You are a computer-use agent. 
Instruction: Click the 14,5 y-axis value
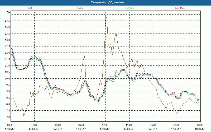tap(8, 21)
